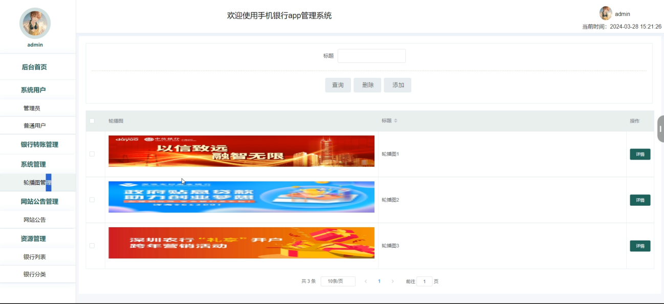This screenshot has width=664, height=304.
Task: Toggle the select-all checkbox in the table header
Action: [x=92, y=121]
